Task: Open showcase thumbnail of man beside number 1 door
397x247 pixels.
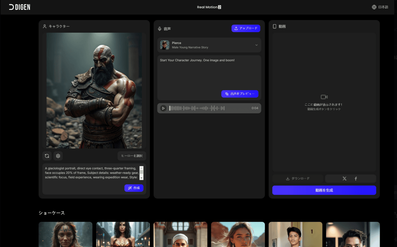Action: coord(296,234)
